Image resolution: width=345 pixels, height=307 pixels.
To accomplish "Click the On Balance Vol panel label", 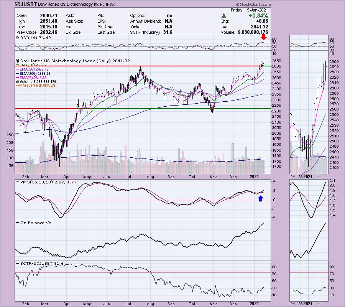I will pyautogui.click(x=36, y=223).
